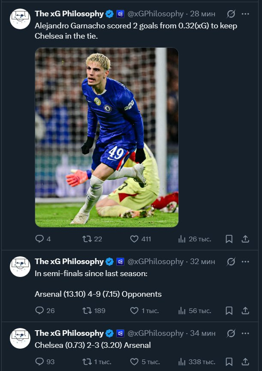Reply to the Chelsea 2-3 Arsenal tweet
The height and width of the screenshot is (371, 262).
[x=40, y=362]
